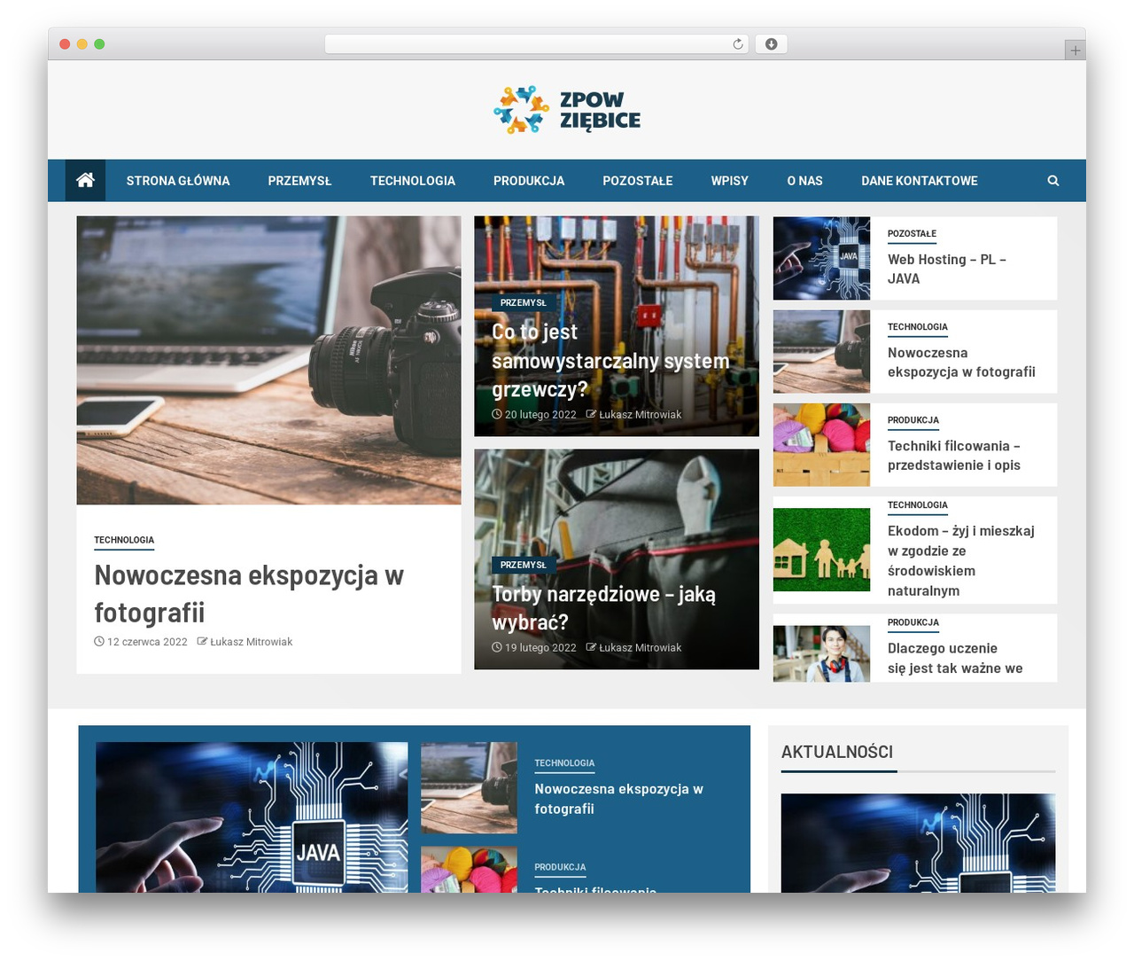Open DANE KONTAKTOWE in the menu
The width and height of the screenshot is (1134, 961).
(920, 181)
